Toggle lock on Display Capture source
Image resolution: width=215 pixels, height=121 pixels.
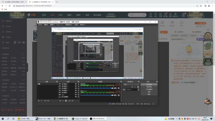tap(78, 97)
